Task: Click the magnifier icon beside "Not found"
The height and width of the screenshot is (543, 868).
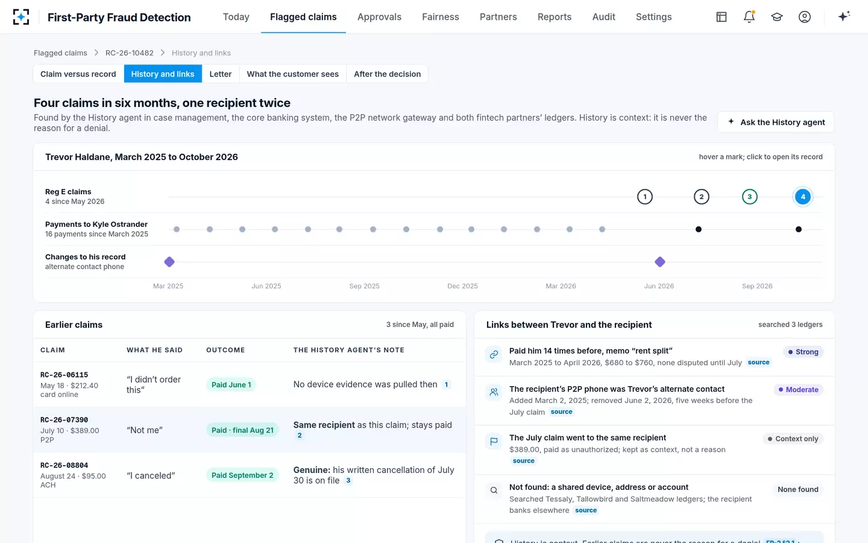Action: click(x=494, y=491)
